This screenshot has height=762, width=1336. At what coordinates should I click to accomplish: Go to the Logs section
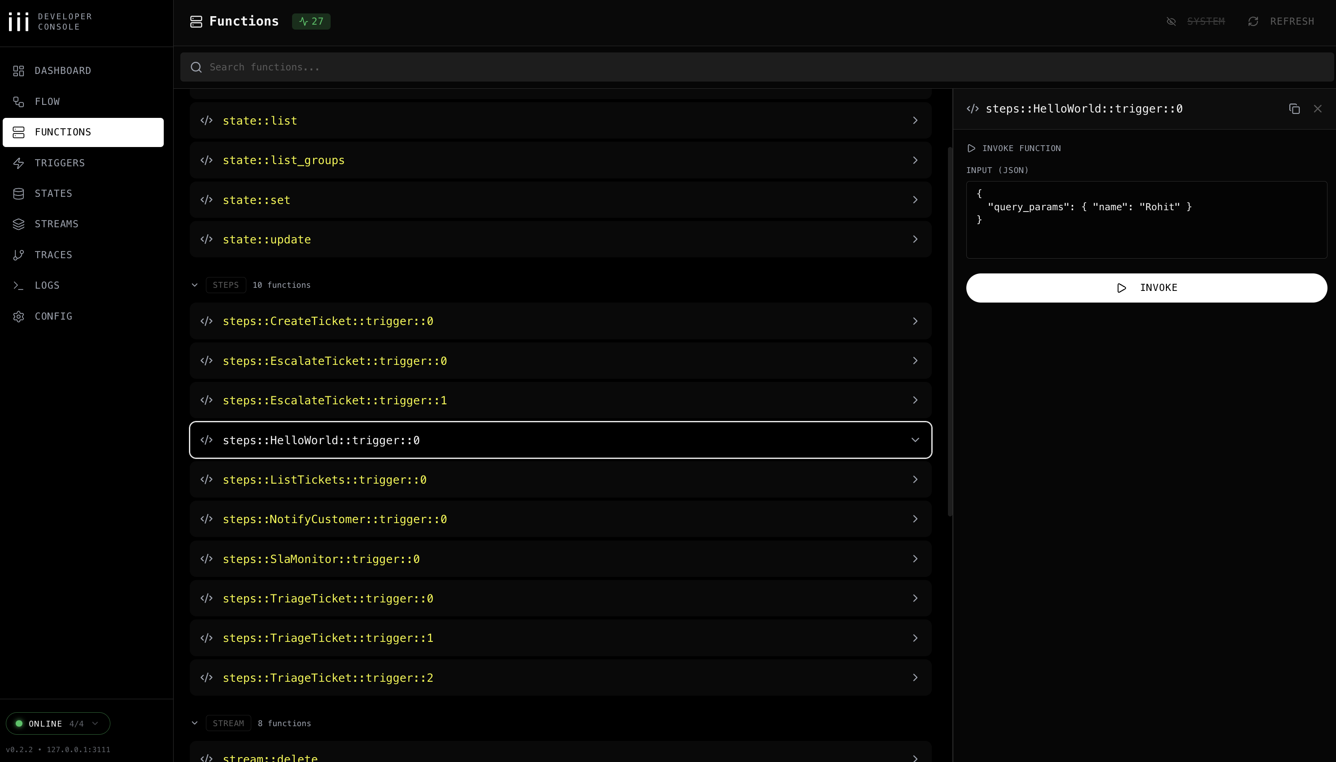47,285
